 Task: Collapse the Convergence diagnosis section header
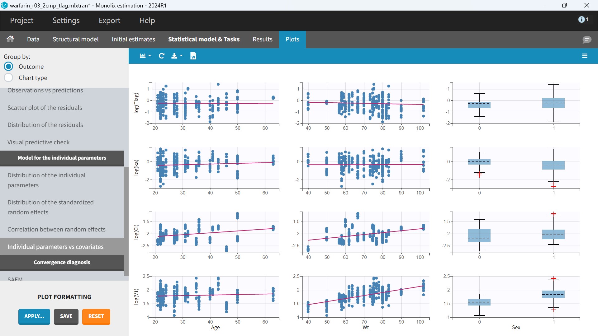click(x=62, y=262)
